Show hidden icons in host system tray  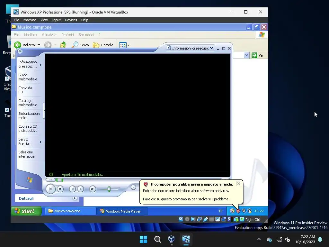[259, 239]
